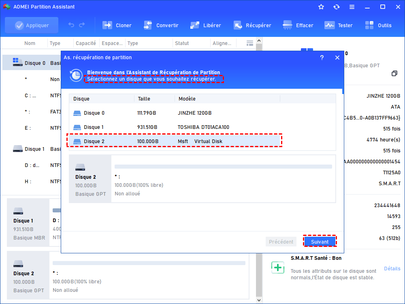
Task: Click the green plus health icon
Action: (278, 268)
